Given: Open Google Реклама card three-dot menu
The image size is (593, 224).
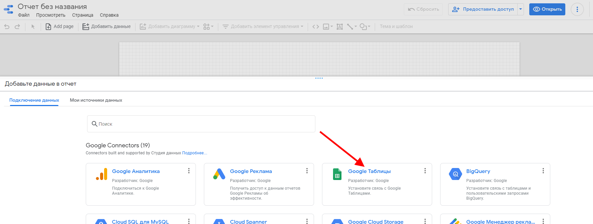Looking at the screenshot, I should pyautogui.click(x=307, y=171).
